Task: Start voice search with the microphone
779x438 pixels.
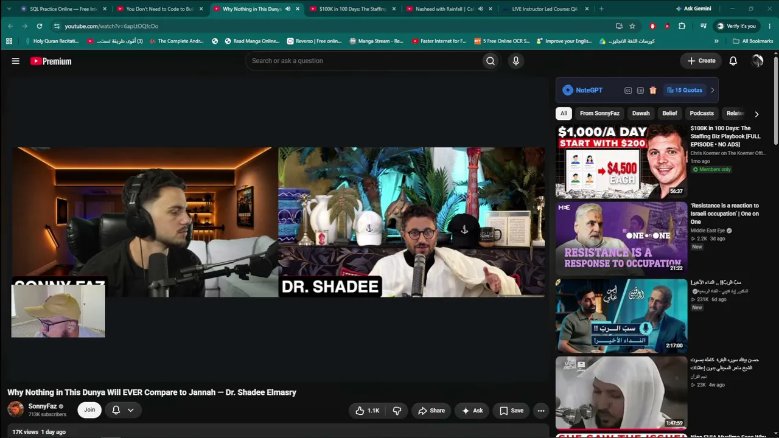Action: pyautogui.click(x=515, y=61)
